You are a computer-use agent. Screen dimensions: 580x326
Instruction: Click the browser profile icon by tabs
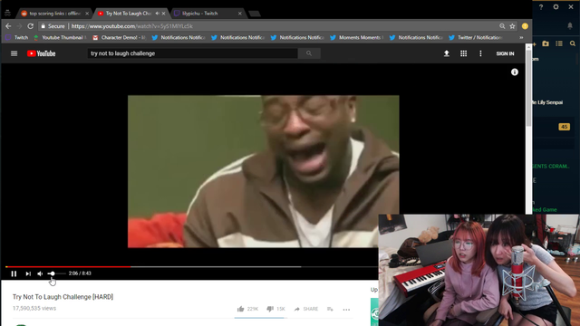(8, 14)
